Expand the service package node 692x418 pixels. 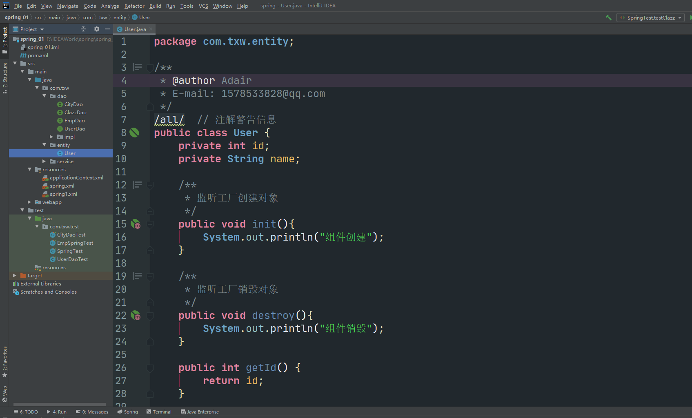[45, 161]
